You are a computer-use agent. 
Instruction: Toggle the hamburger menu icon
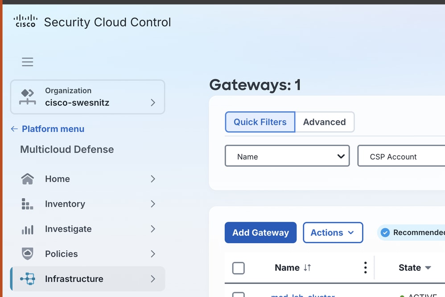(28, 62)
